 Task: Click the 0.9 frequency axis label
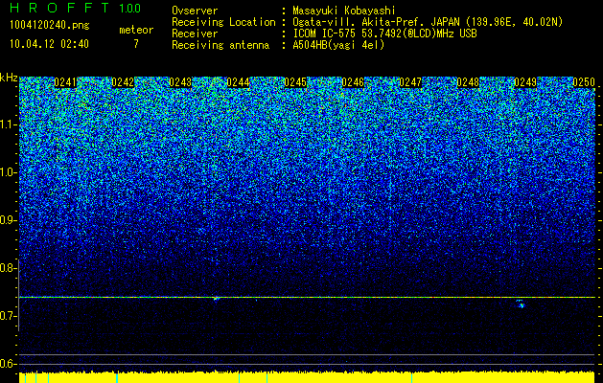point(8,220)
